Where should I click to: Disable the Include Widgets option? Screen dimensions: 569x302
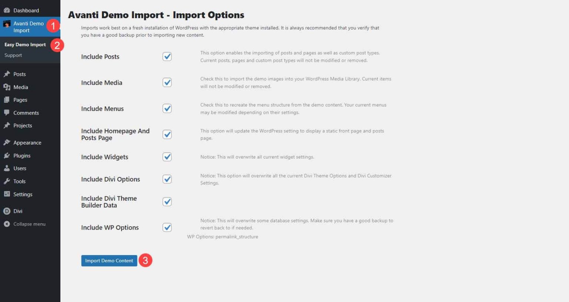coord(167,157)
